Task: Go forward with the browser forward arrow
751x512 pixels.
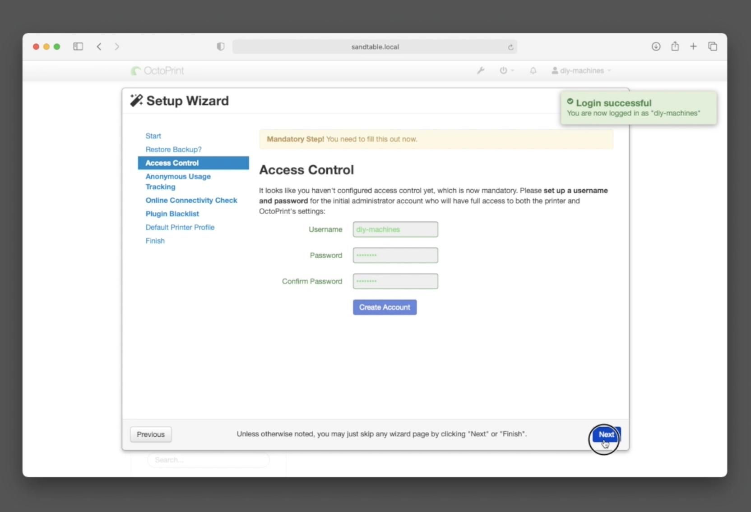Action: [x=117, y=46]
